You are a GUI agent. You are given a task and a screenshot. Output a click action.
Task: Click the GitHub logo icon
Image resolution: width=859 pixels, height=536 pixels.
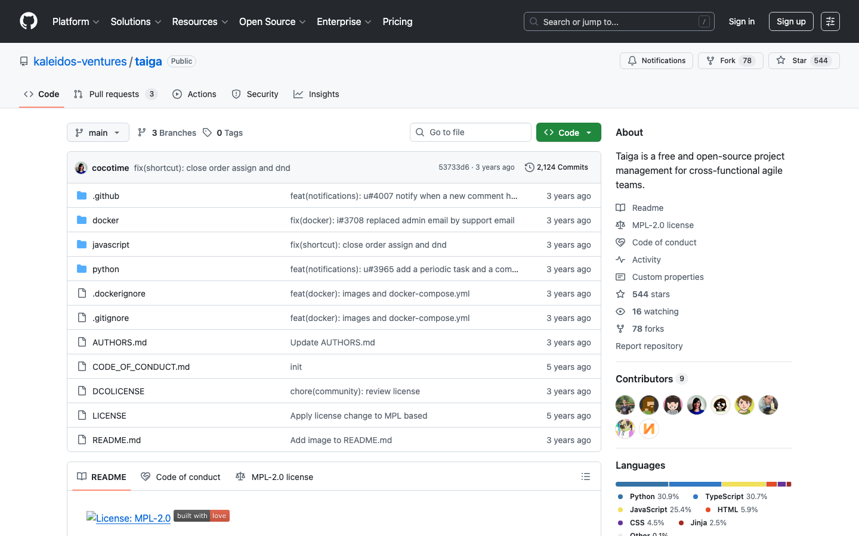click(x=29, y=21)
